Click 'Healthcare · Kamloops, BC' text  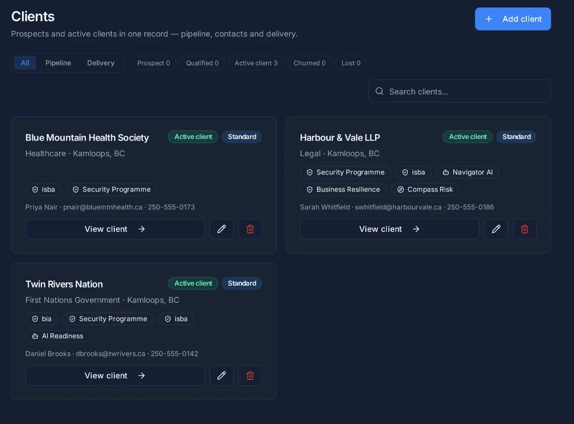(75, 153)
